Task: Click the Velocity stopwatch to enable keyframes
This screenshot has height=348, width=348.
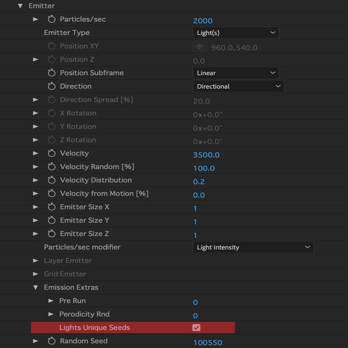Action: [52, 153]
